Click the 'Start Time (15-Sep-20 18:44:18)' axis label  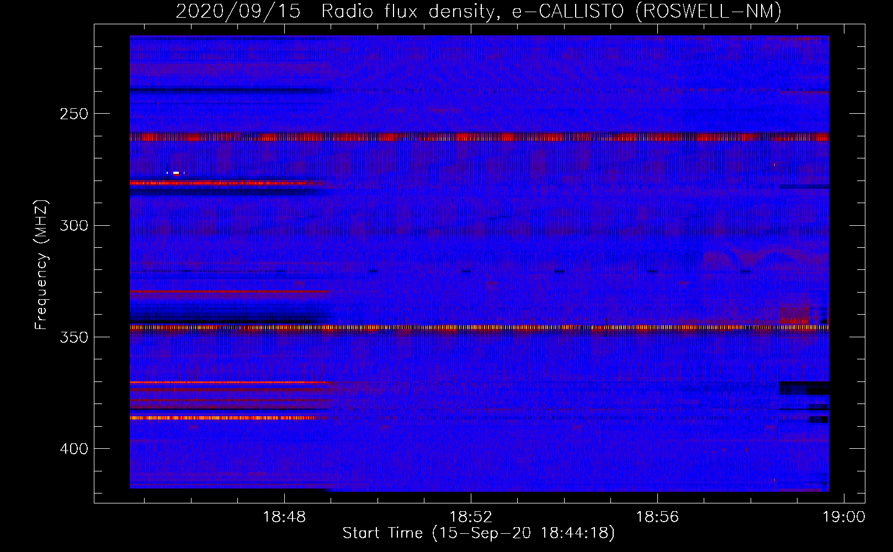[479, 533]
